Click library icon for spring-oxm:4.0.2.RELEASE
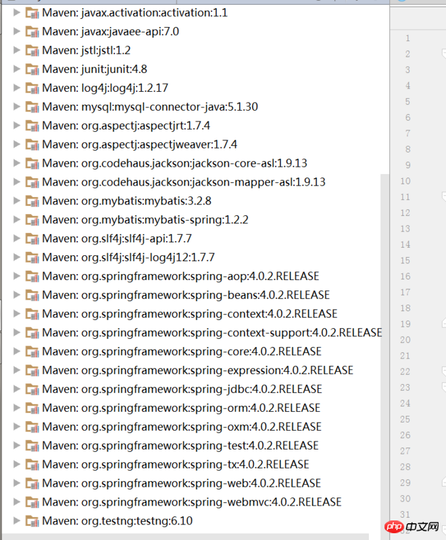 pos(32,427)
